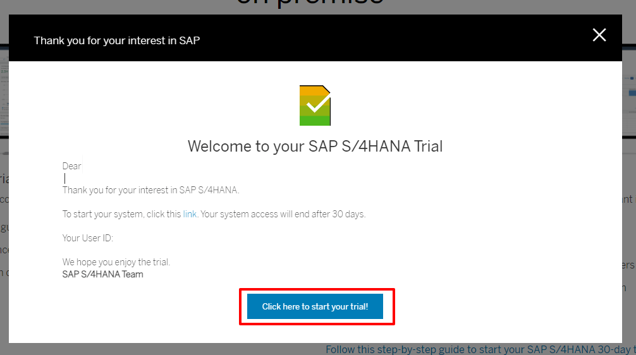Viewport: 636px width, 355px height.
Task: Open the 'link' hyperlink to start system
Action: click(190, 214)
